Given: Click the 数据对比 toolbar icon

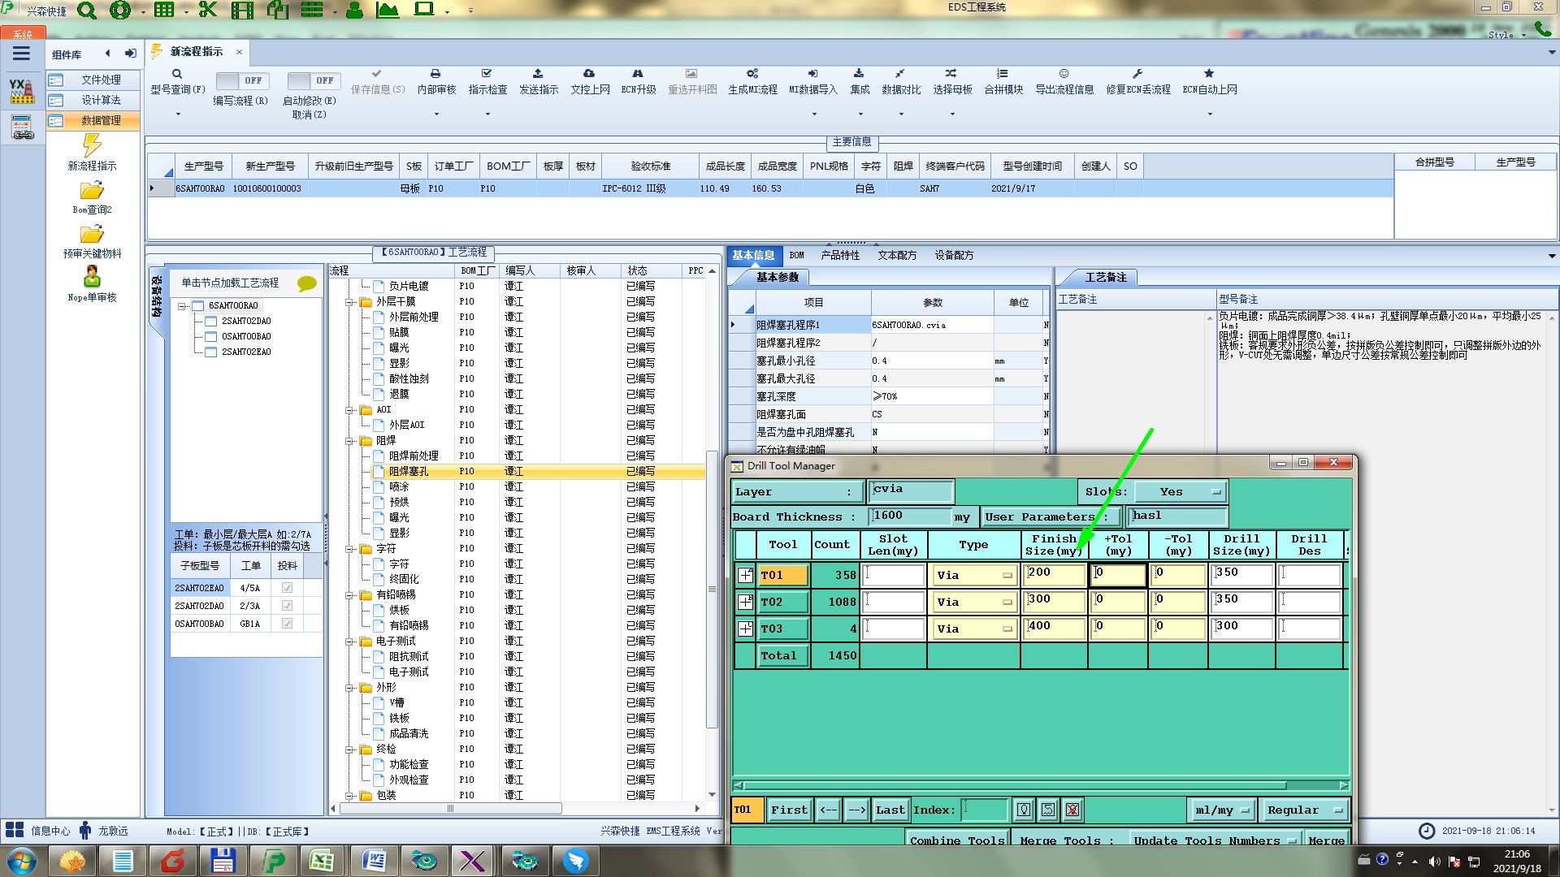Looking at the screenshot, I should pos(900,74).
